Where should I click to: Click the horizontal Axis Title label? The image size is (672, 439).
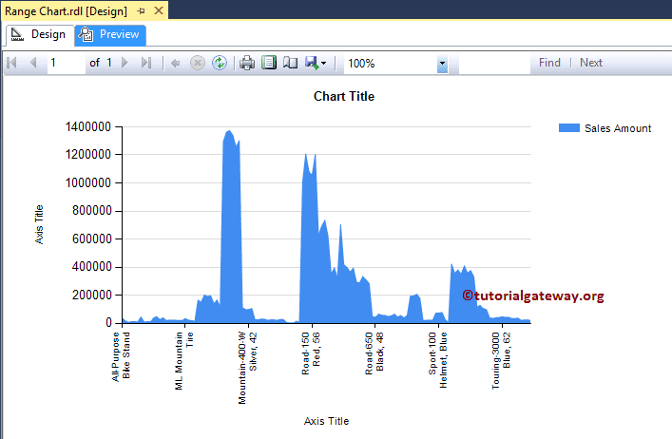pos(326,421)
